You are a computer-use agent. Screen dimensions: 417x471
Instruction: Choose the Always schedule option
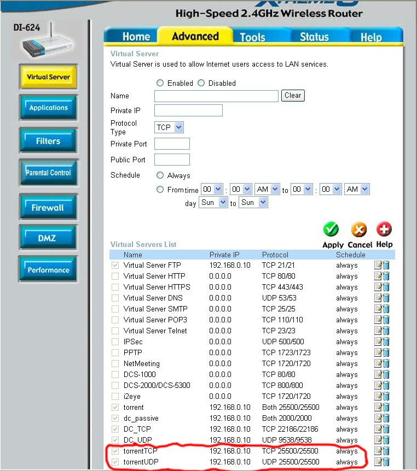[160, 175]
